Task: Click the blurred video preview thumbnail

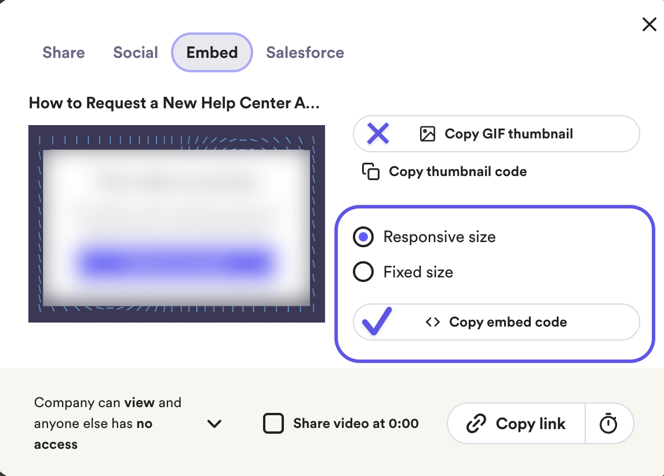Action: pyautogui.click(x=177, y=224)
